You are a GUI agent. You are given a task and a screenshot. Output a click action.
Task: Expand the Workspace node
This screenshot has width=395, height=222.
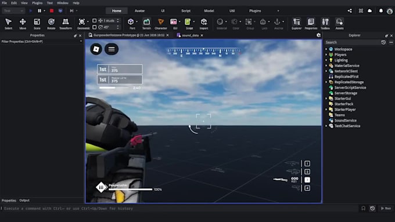(x=326, y=49)
